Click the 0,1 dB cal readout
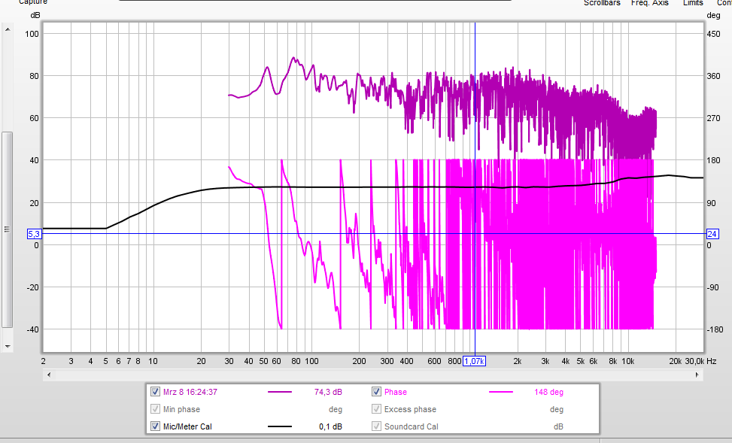The image size is (732, 443). [330, 426]
